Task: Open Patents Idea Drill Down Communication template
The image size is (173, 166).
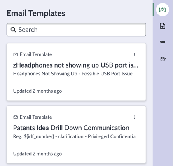Action: (71, 128)
